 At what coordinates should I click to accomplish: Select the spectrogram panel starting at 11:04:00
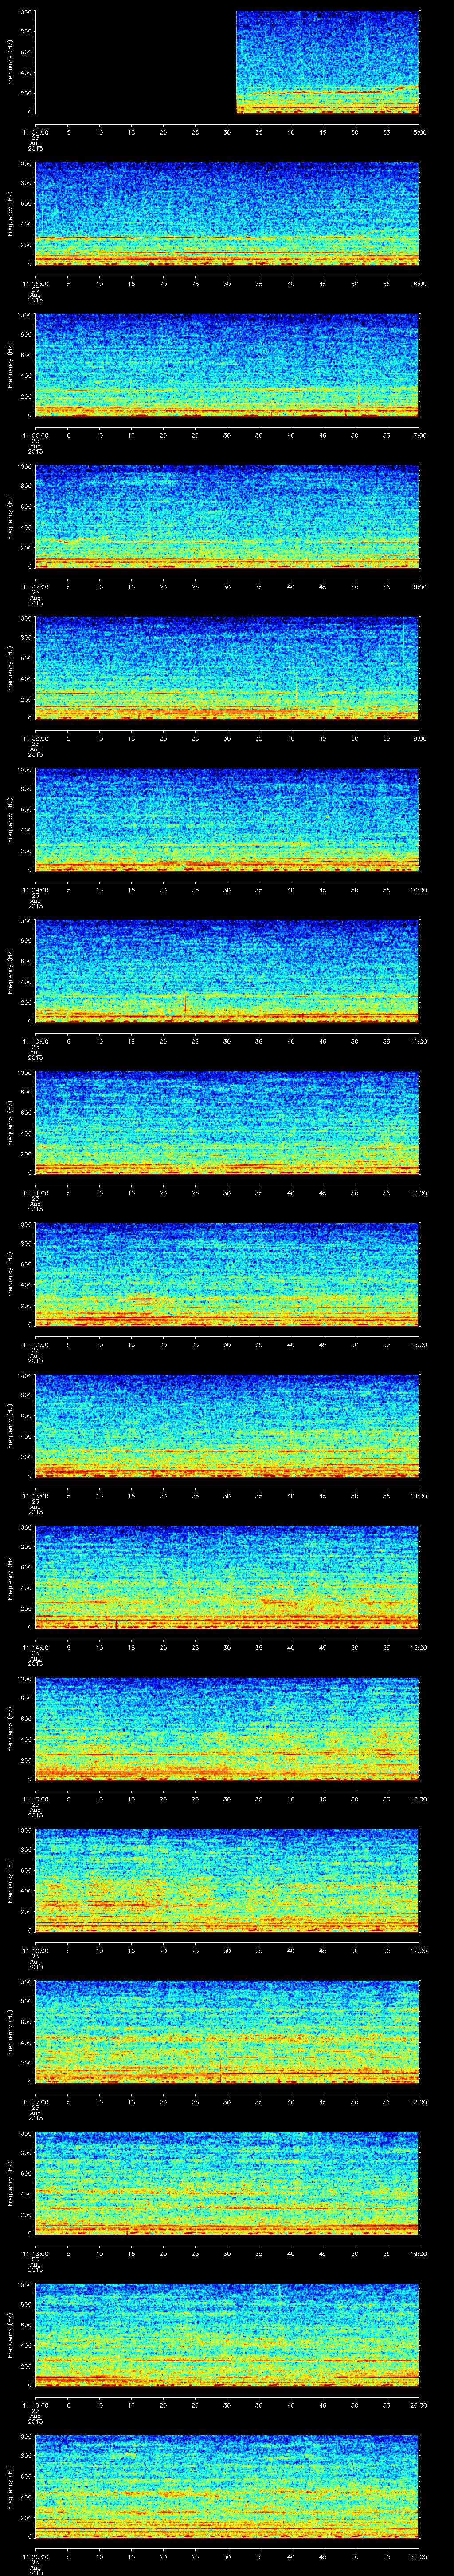227,62
